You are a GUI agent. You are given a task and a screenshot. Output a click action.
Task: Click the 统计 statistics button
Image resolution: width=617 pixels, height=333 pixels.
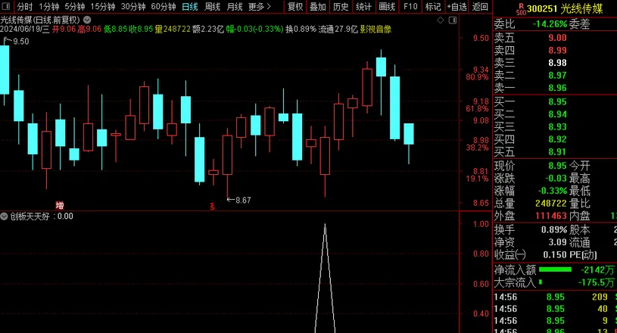click(x=363, y=7)
